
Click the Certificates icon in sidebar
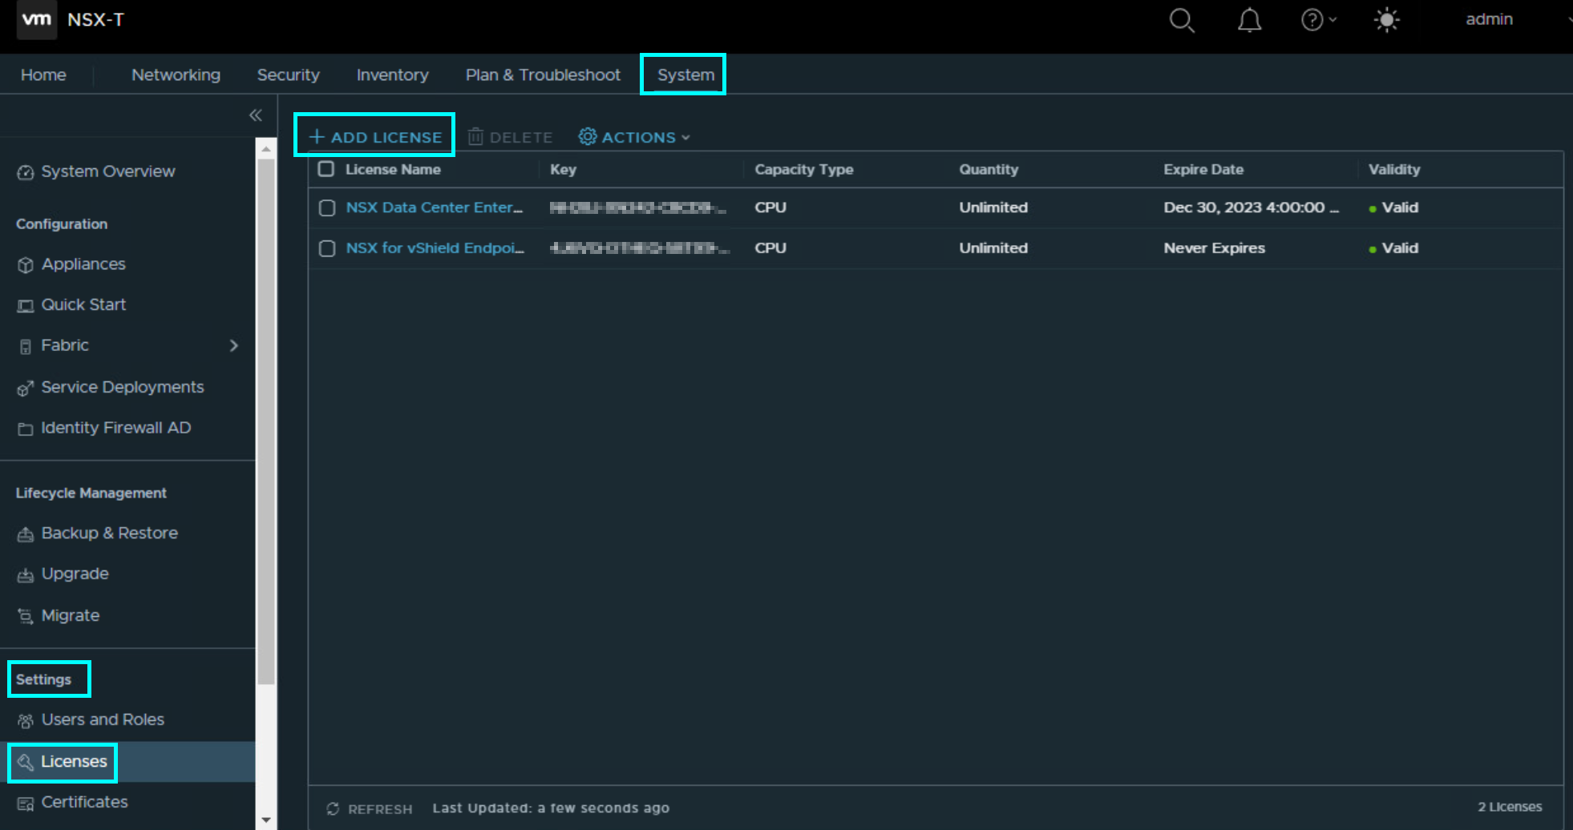[26, 803]
